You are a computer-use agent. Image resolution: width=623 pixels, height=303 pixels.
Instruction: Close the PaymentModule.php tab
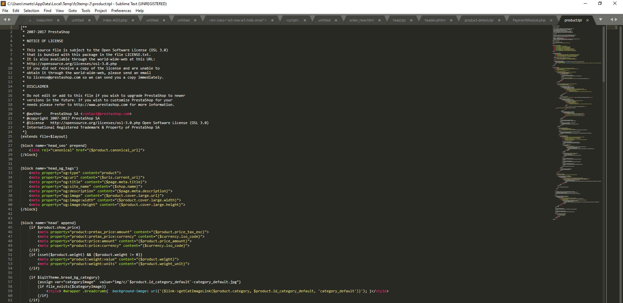click(551, 20)
